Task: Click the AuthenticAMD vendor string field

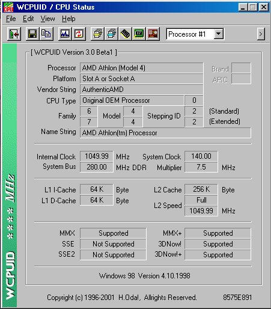Action: click(x=142, y=90)
